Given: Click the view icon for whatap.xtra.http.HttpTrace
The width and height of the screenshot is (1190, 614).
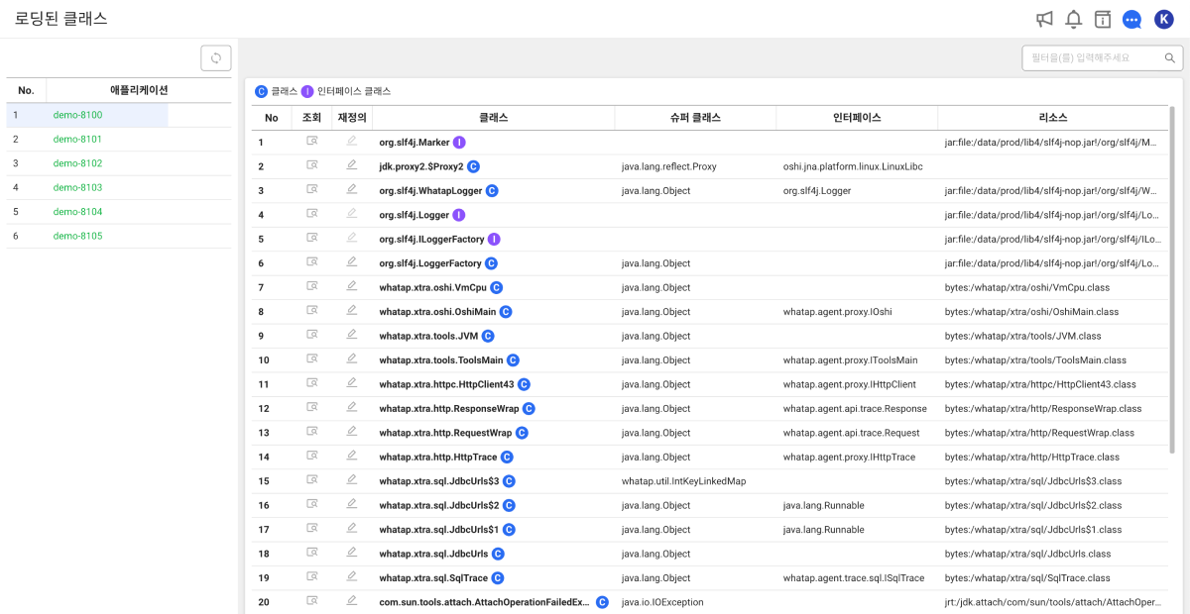Looking at the screenshot, I should [x=312, y=457].
